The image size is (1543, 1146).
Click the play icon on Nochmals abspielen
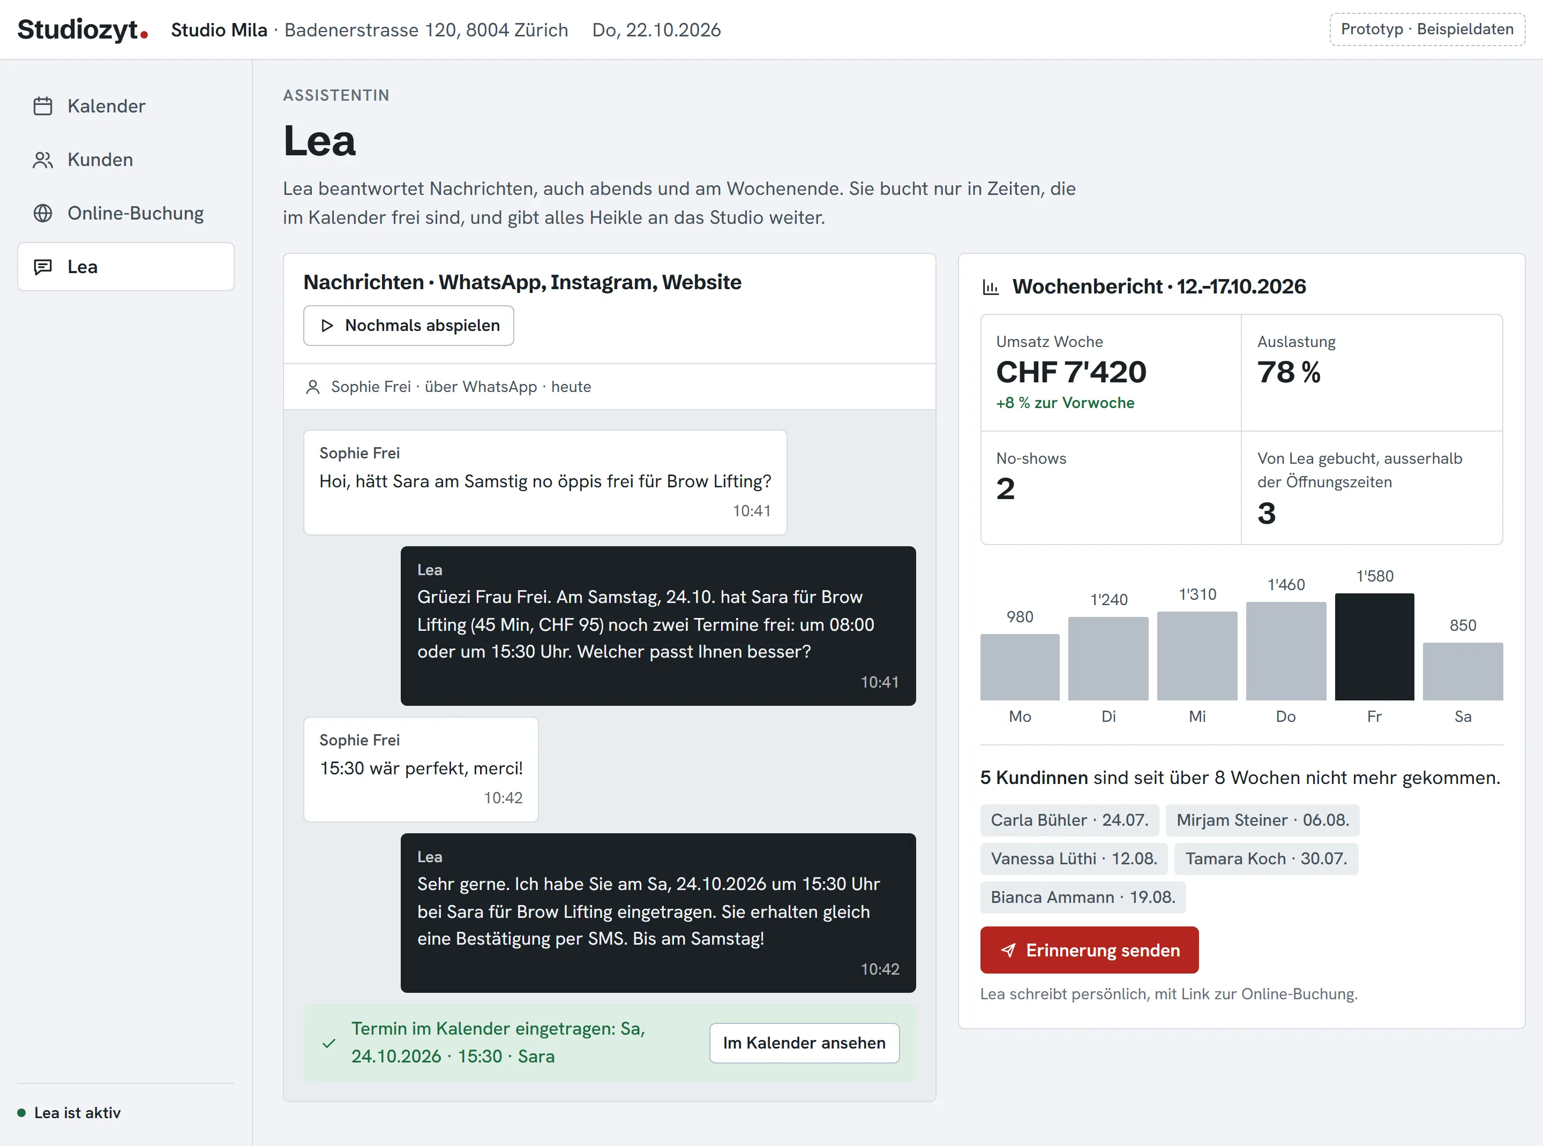(x=327, y=326)
